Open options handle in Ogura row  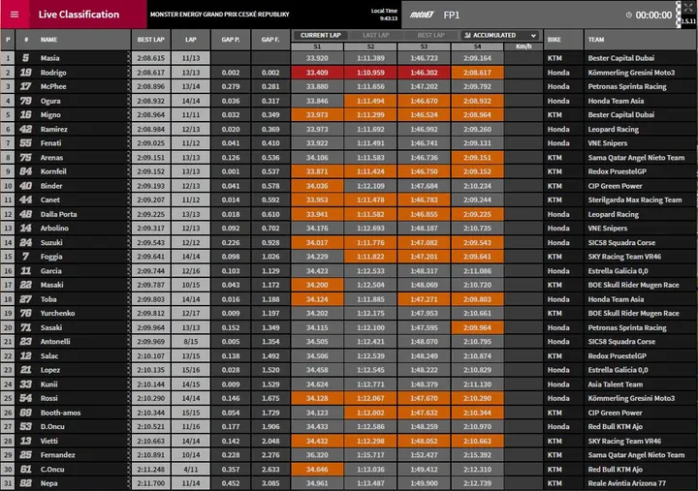point(129,101)
